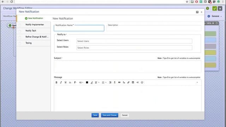Toggle underline formatting in message editor
226x127 pixels.
tap(65, 83)
